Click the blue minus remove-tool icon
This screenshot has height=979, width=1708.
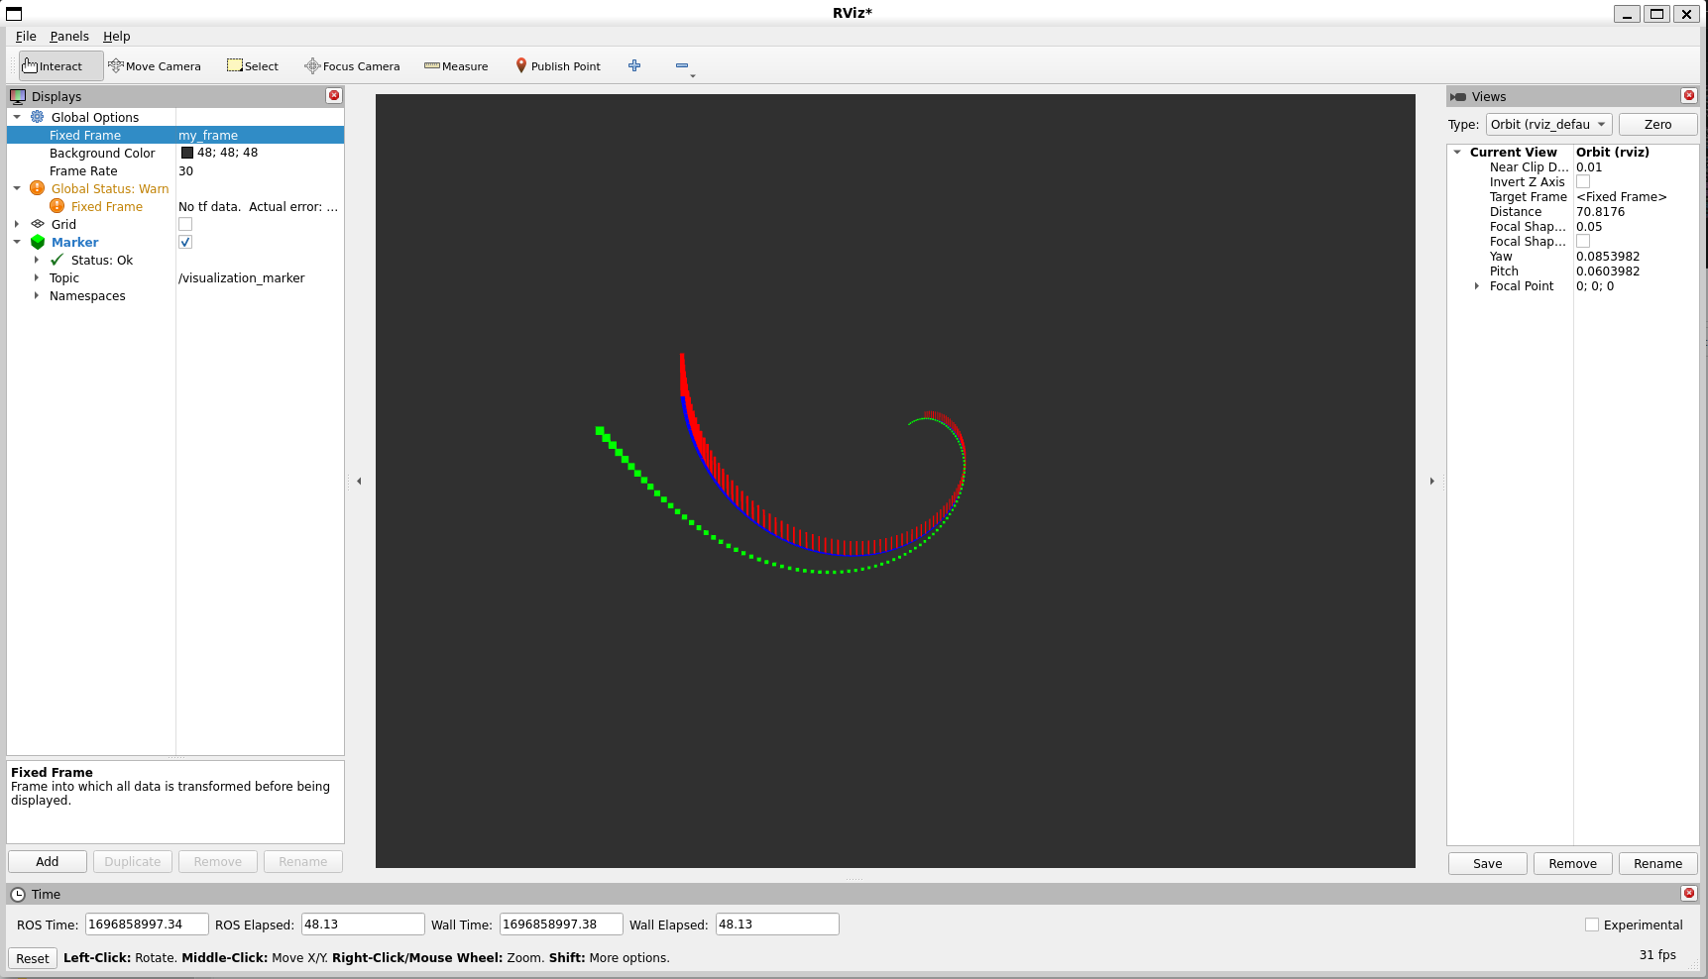[682, 65]
